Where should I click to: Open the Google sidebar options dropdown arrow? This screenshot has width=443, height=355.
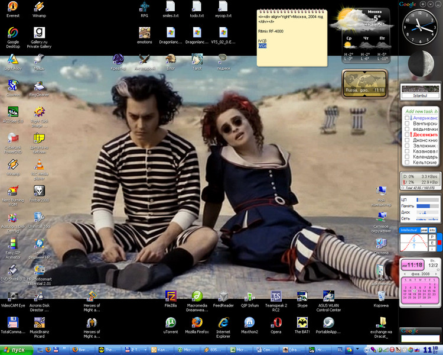click(430, 4)
